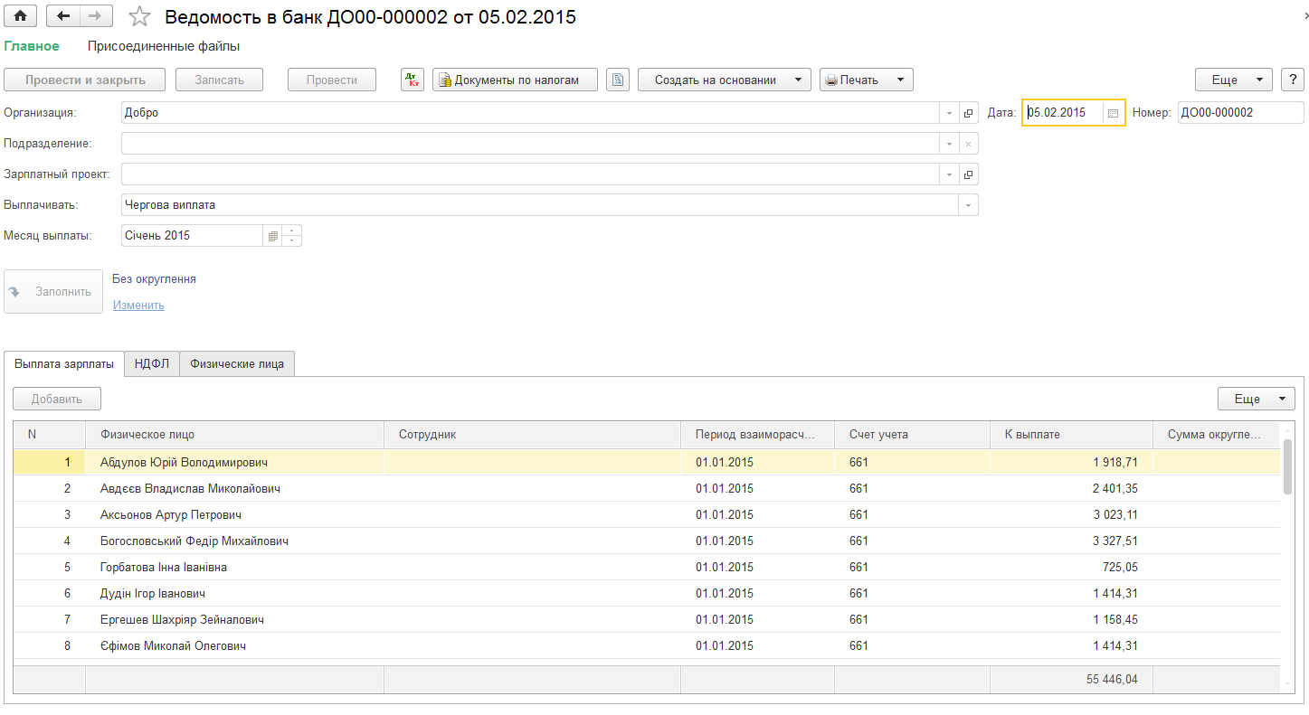Click total 55 446,04 in footer
Image resolution: width=1309 pixels, height=715 pixels.
[1071, 679]
